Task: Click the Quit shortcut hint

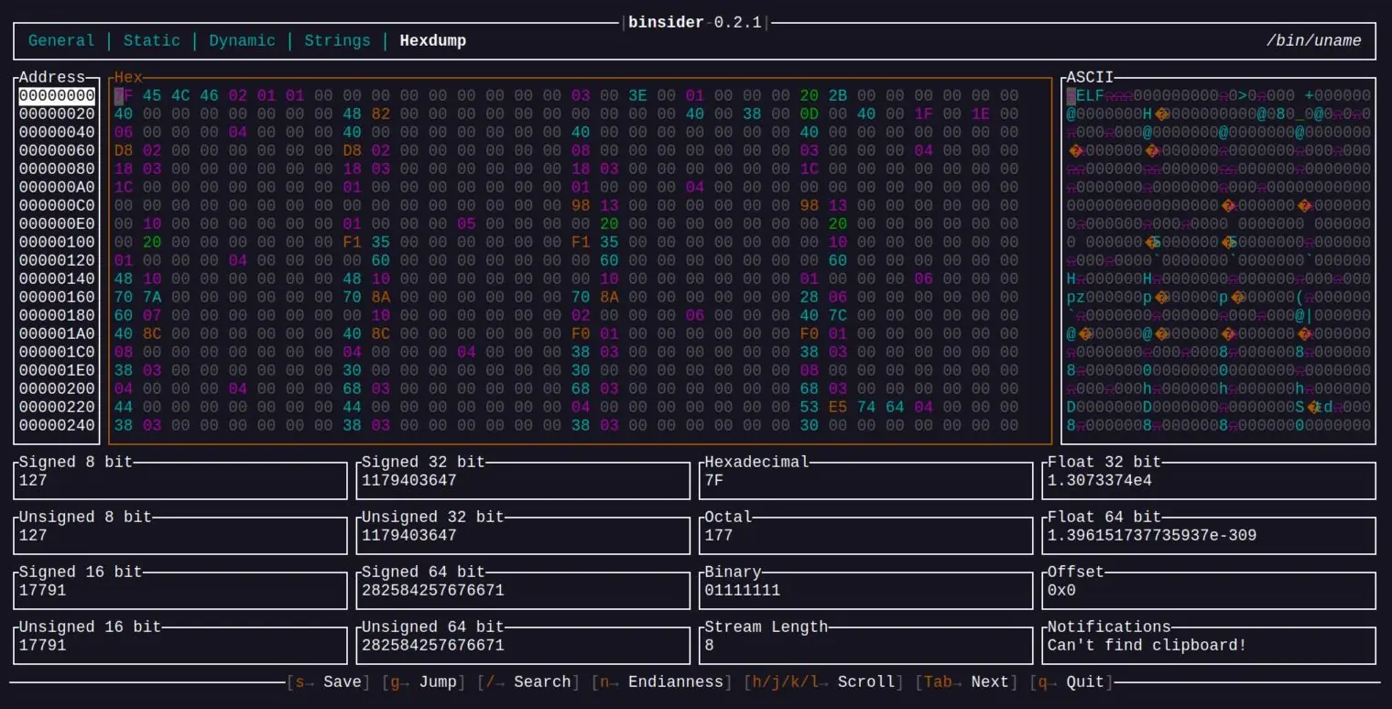Action: coord(1071,682)
